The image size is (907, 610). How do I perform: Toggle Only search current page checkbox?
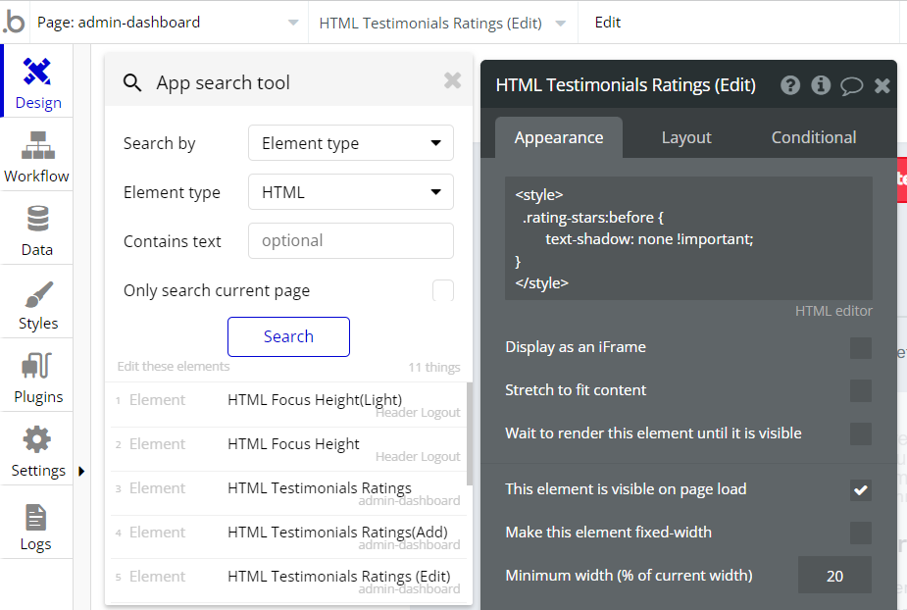tap(443, 290)
